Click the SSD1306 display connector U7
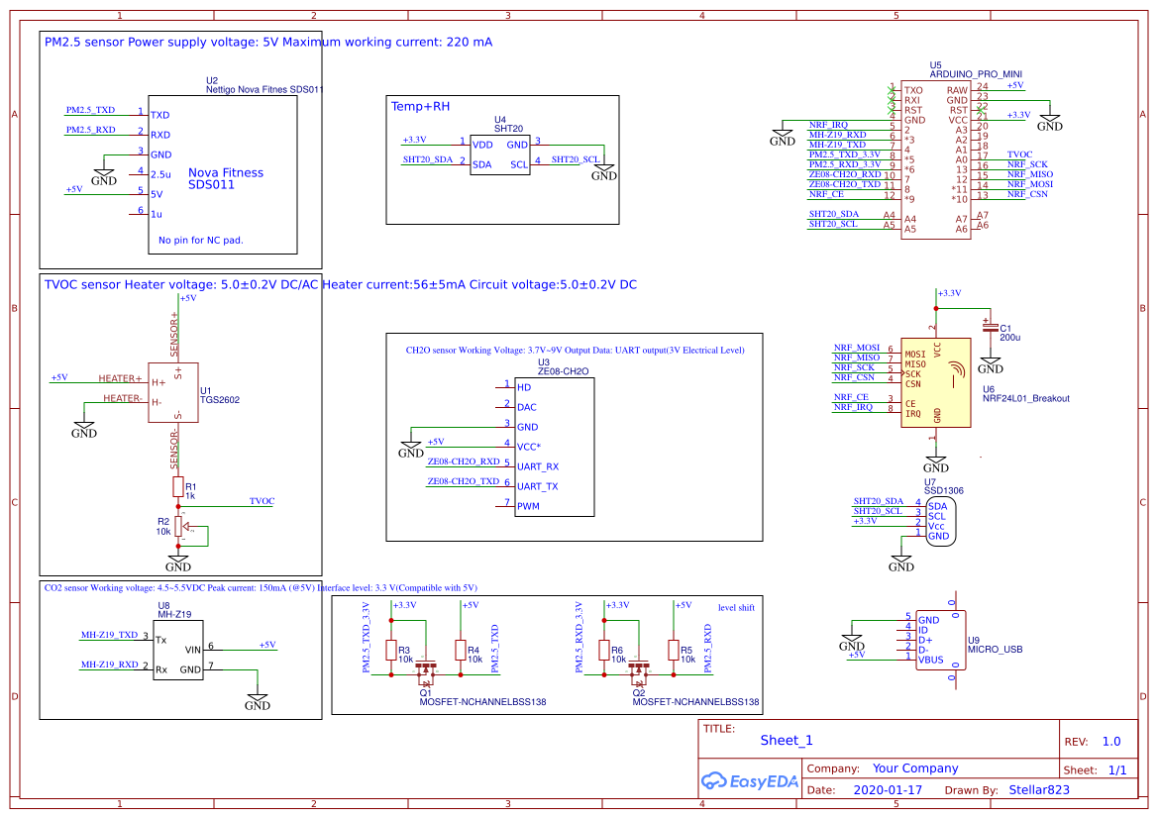 tap(940, 521)
